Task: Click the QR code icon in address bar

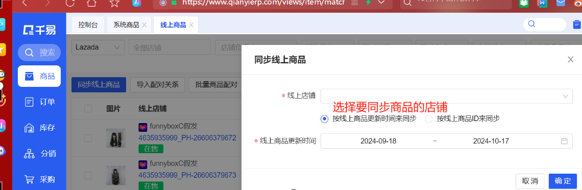Action: [354, 3]
